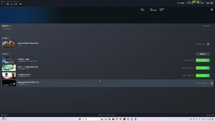Open the 商店 store tab
Screen dimensions: 215x121
point(8,4)
